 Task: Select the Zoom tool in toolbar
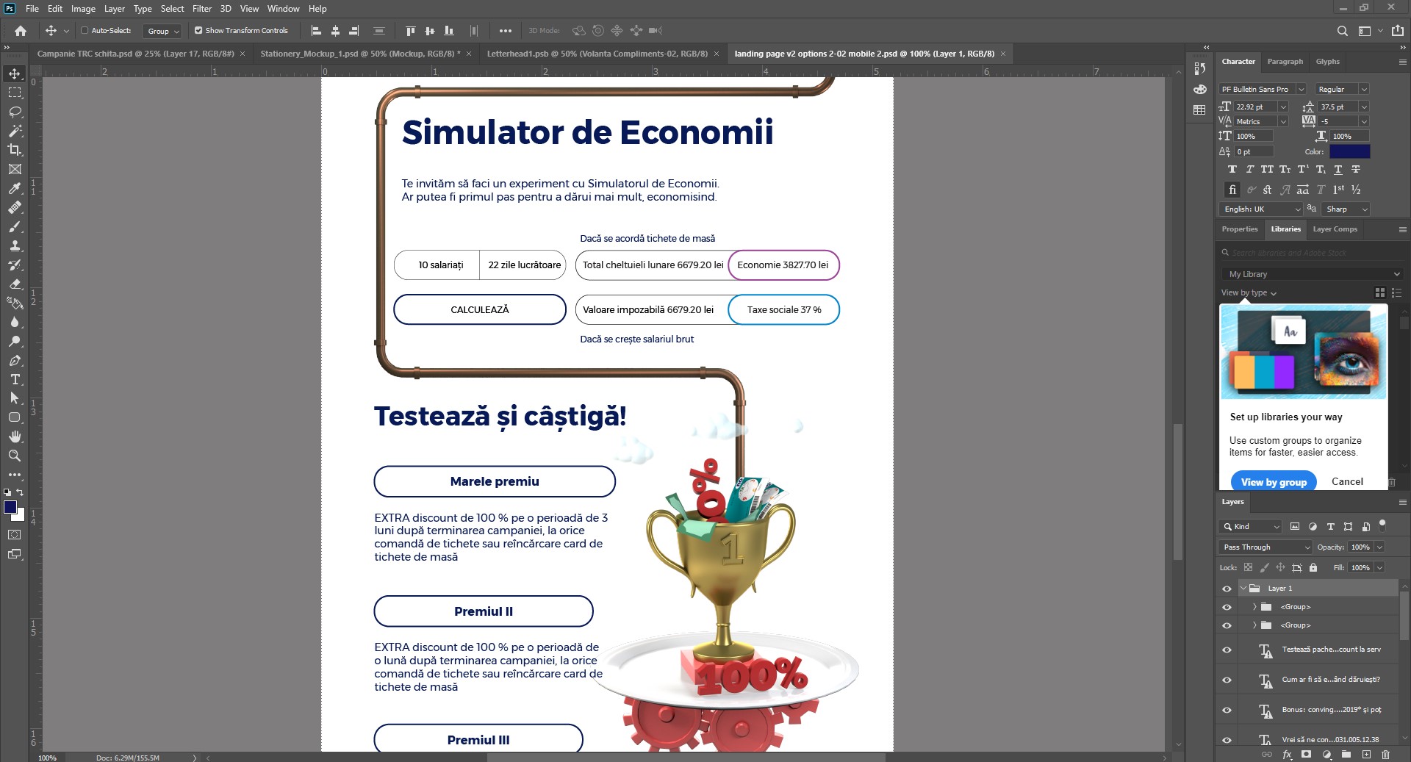(x=15, y=456)
